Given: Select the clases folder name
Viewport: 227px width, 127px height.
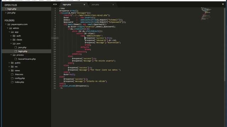Looking at the screenshot, I should 19,40.
